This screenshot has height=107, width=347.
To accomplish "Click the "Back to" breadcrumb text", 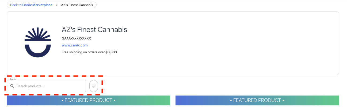I will 16,5.
